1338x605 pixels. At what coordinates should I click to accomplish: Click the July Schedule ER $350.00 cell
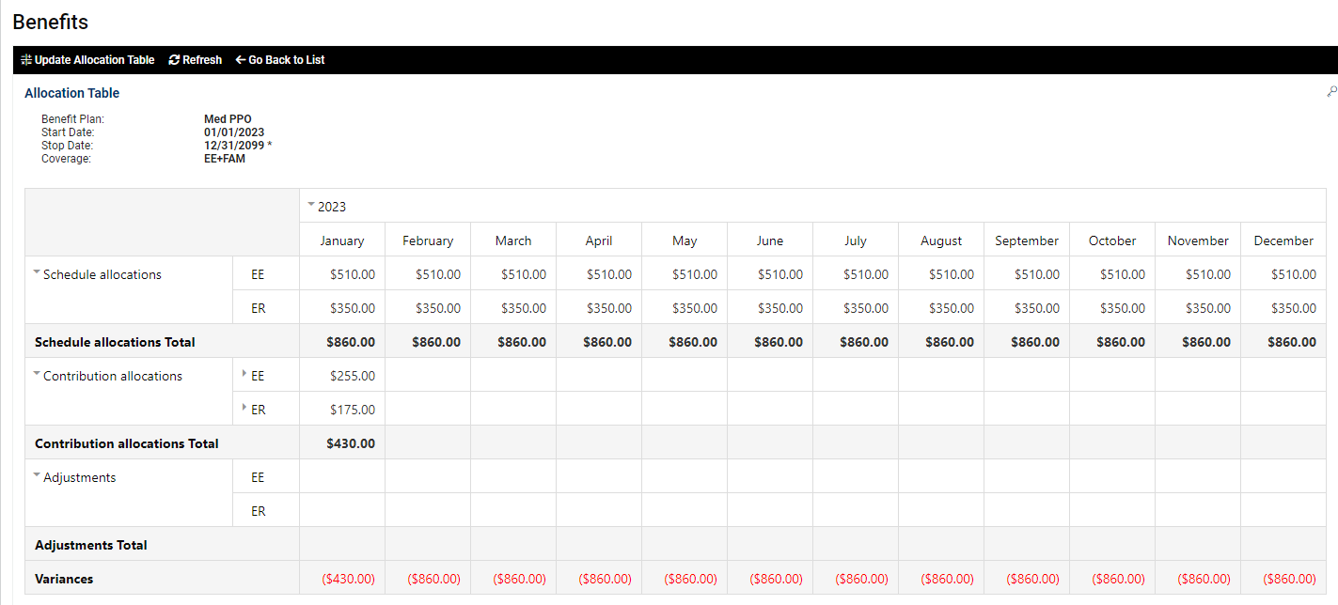856,308
